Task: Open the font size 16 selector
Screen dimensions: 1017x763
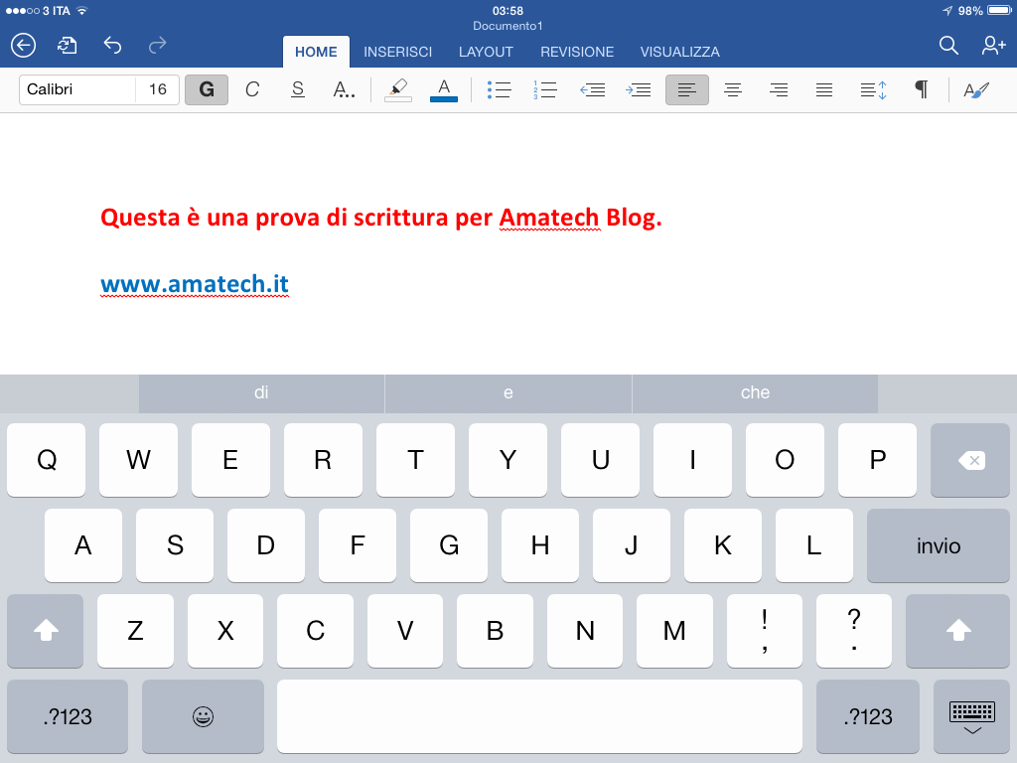Action: pos(159,89)
